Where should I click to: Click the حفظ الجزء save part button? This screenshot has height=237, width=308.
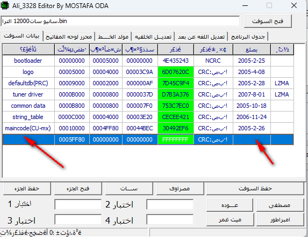[x=27, y=188]
